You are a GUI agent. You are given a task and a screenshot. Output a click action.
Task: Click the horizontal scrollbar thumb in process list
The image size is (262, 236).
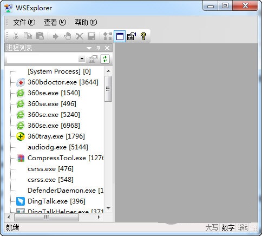click(47, 217)
